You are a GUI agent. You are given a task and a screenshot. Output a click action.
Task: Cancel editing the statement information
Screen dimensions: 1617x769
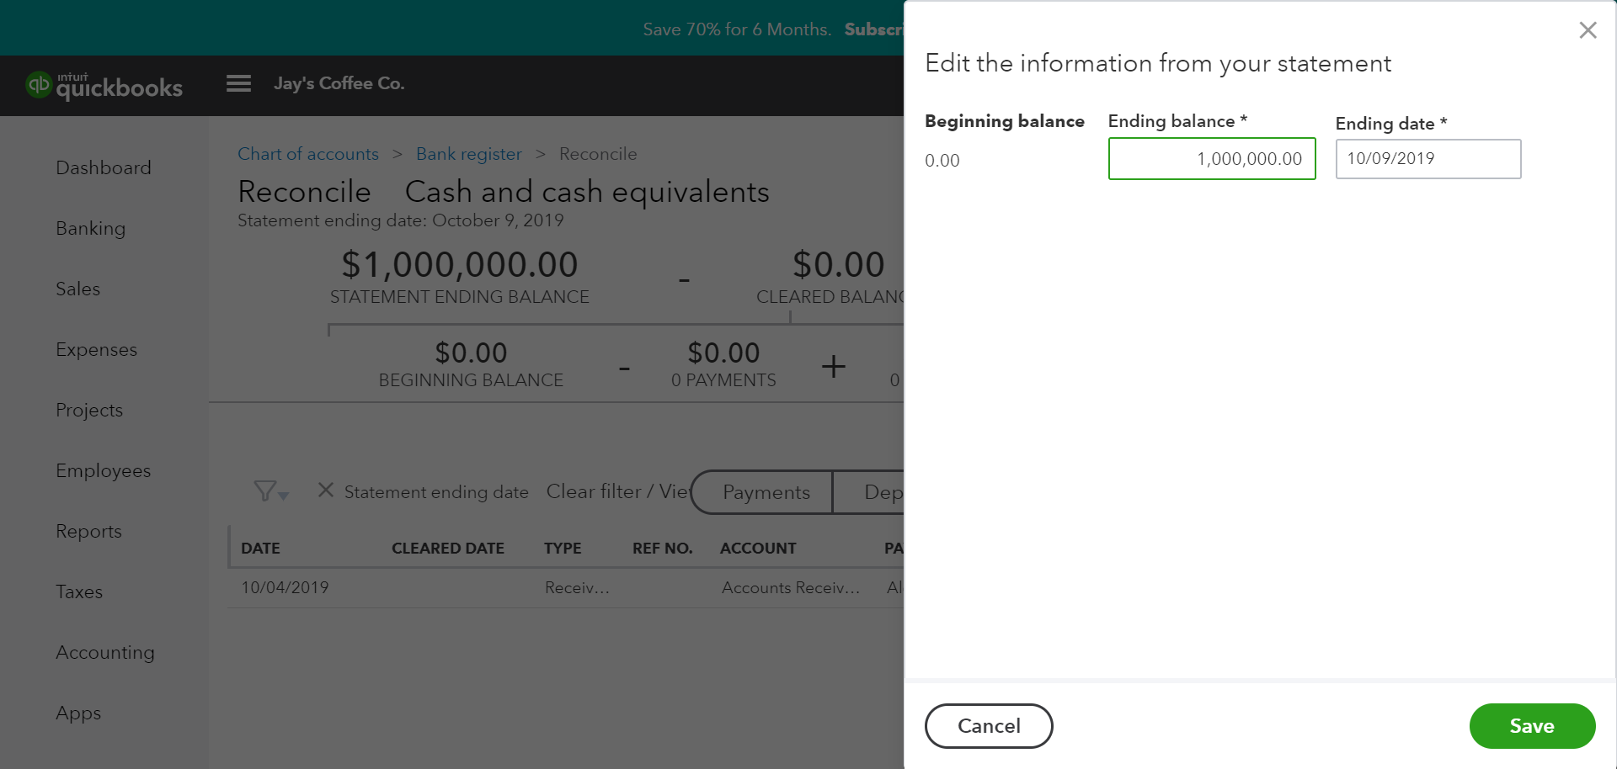click(988, 725)
